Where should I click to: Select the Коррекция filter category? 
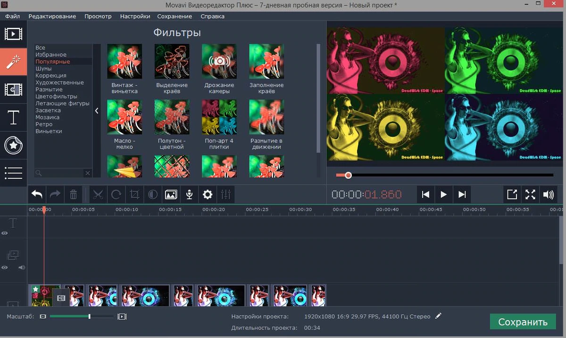tap(50, 76)
